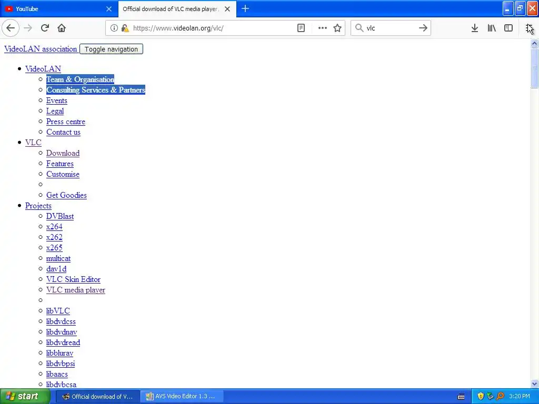Submit search with the arrow button

423,28
